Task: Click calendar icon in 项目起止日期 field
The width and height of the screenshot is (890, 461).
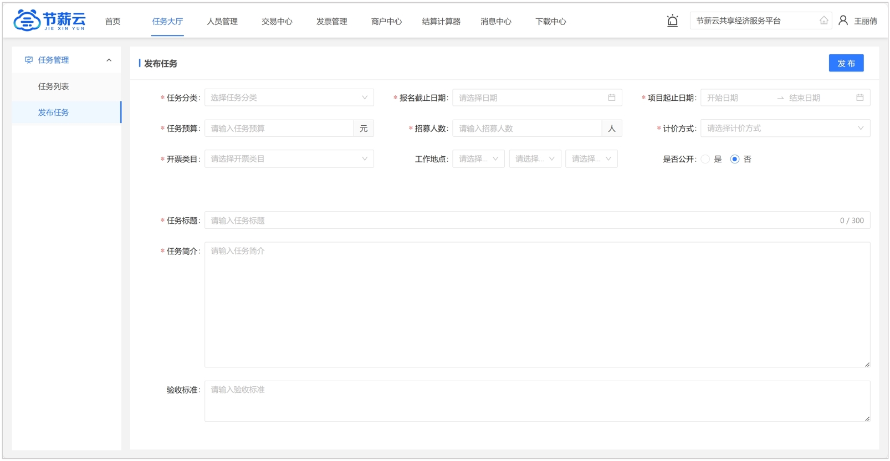Action: click(860, 98)
